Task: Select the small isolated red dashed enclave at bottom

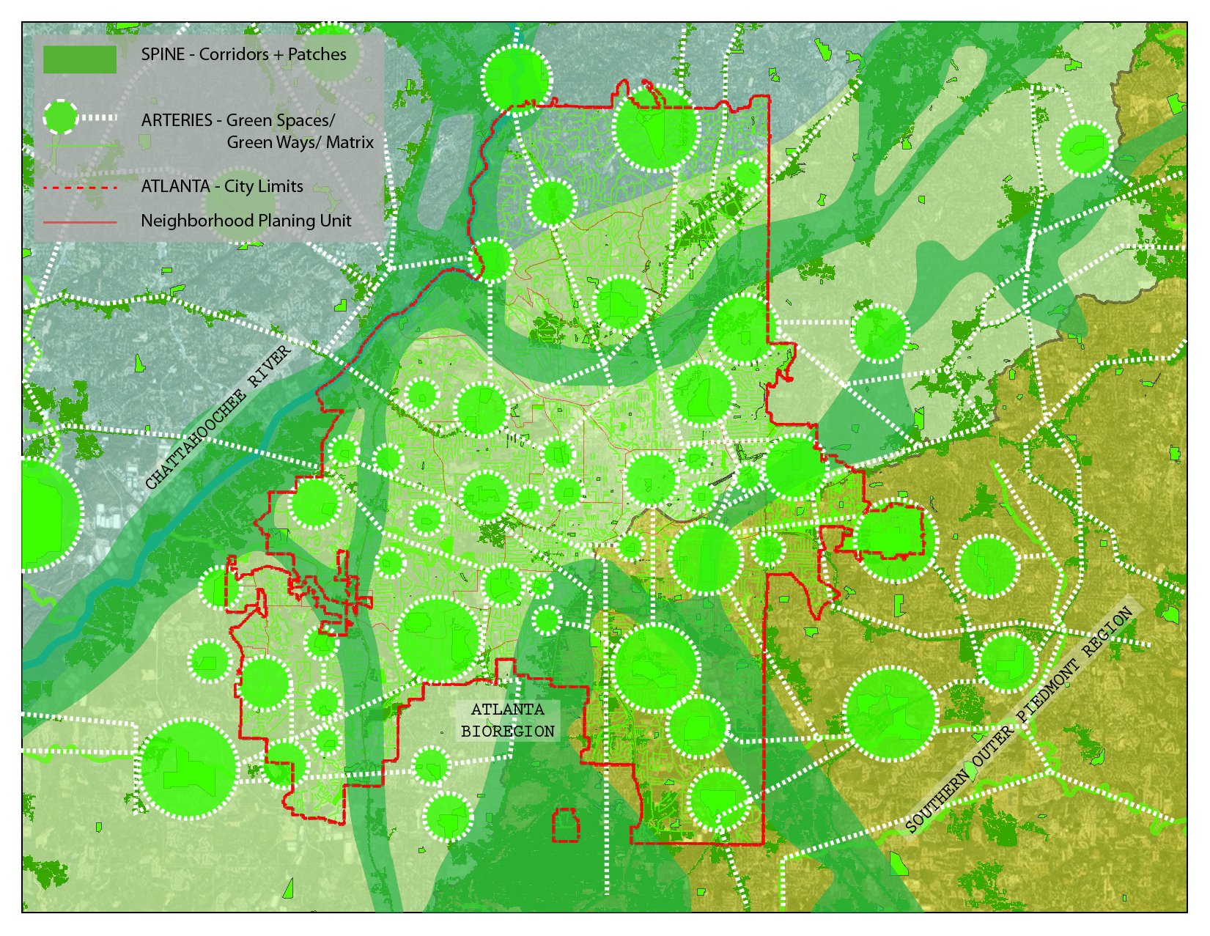Action: pos(564,825)
